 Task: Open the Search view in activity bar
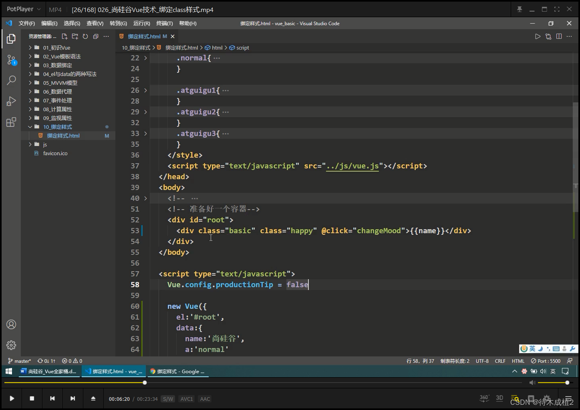click(11, 80)
